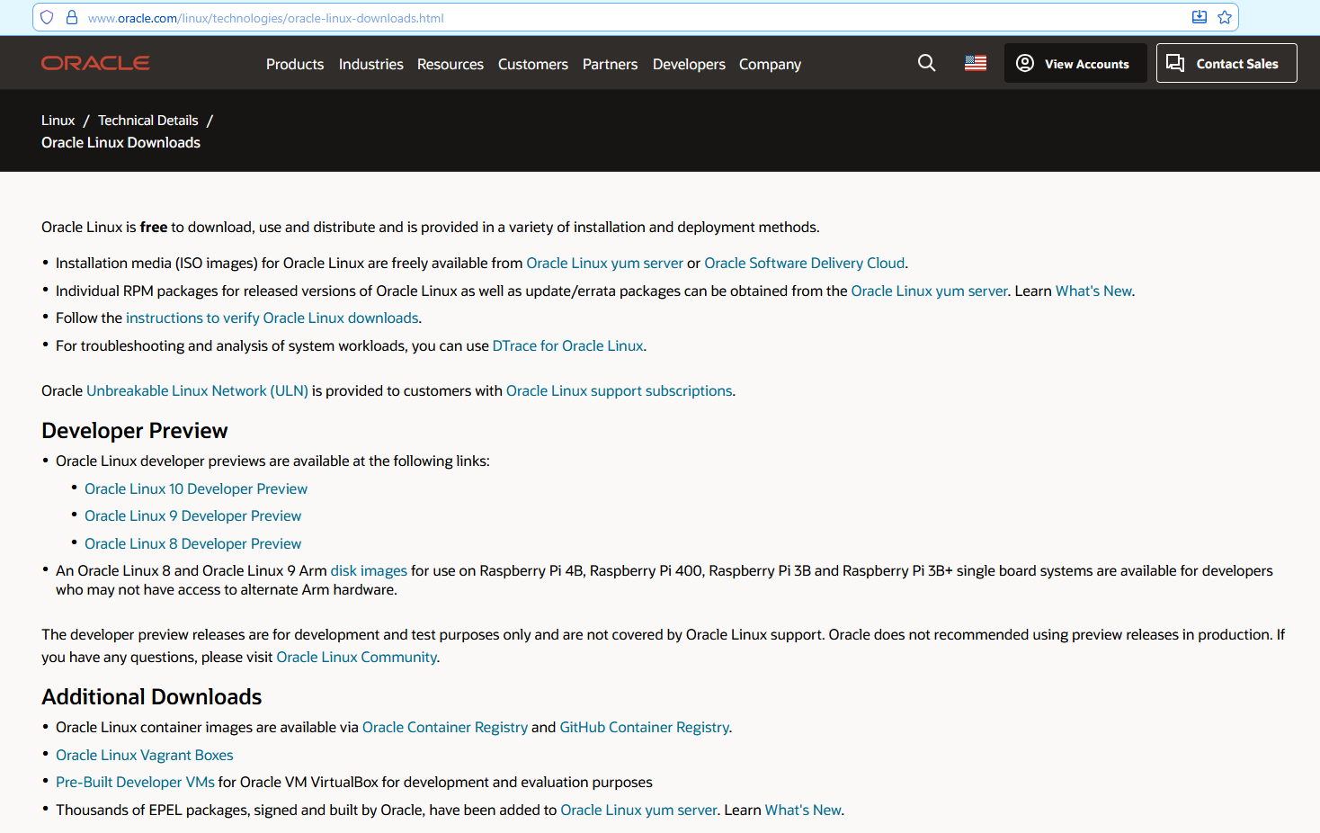1320x833 pixels.
Task: Open Oracle Linux 10 Developer Preview
Action: [196, 488]
